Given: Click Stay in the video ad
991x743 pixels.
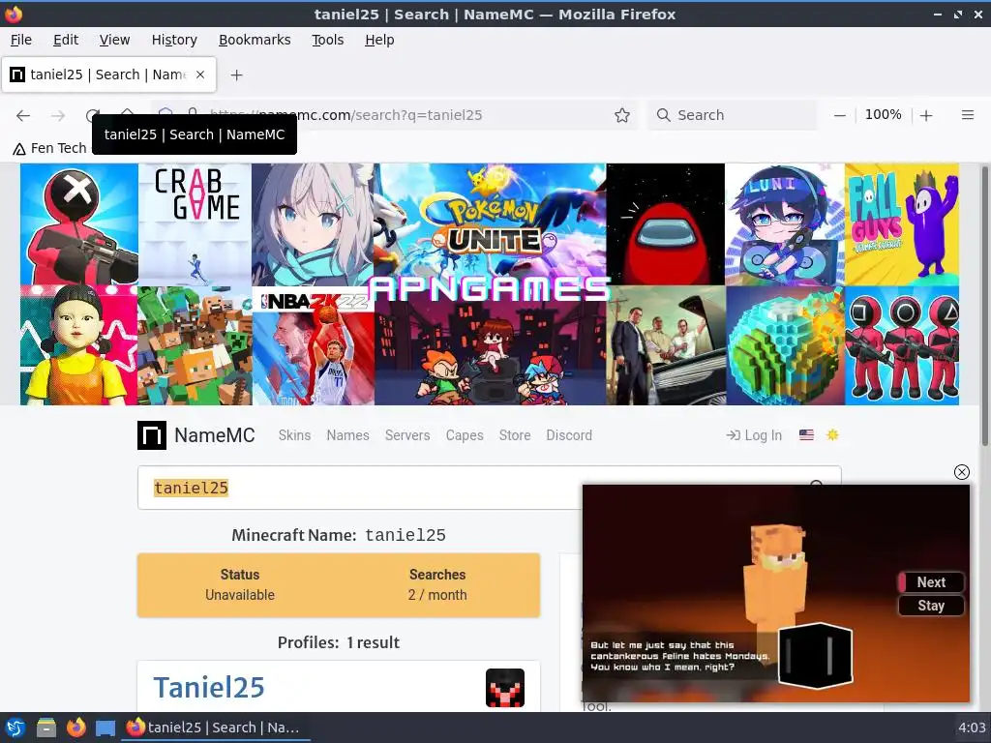Looking at the screenshot, I should click(x=931, y=606).
